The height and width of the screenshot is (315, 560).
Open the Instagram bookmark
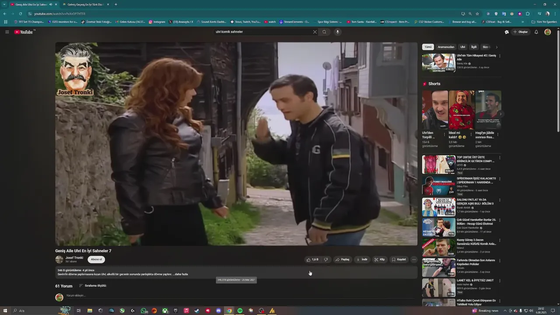[x=157, y=21]
